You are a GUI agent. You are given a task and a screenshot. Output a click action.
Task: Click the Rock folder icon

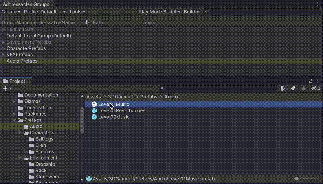[31, 171]
